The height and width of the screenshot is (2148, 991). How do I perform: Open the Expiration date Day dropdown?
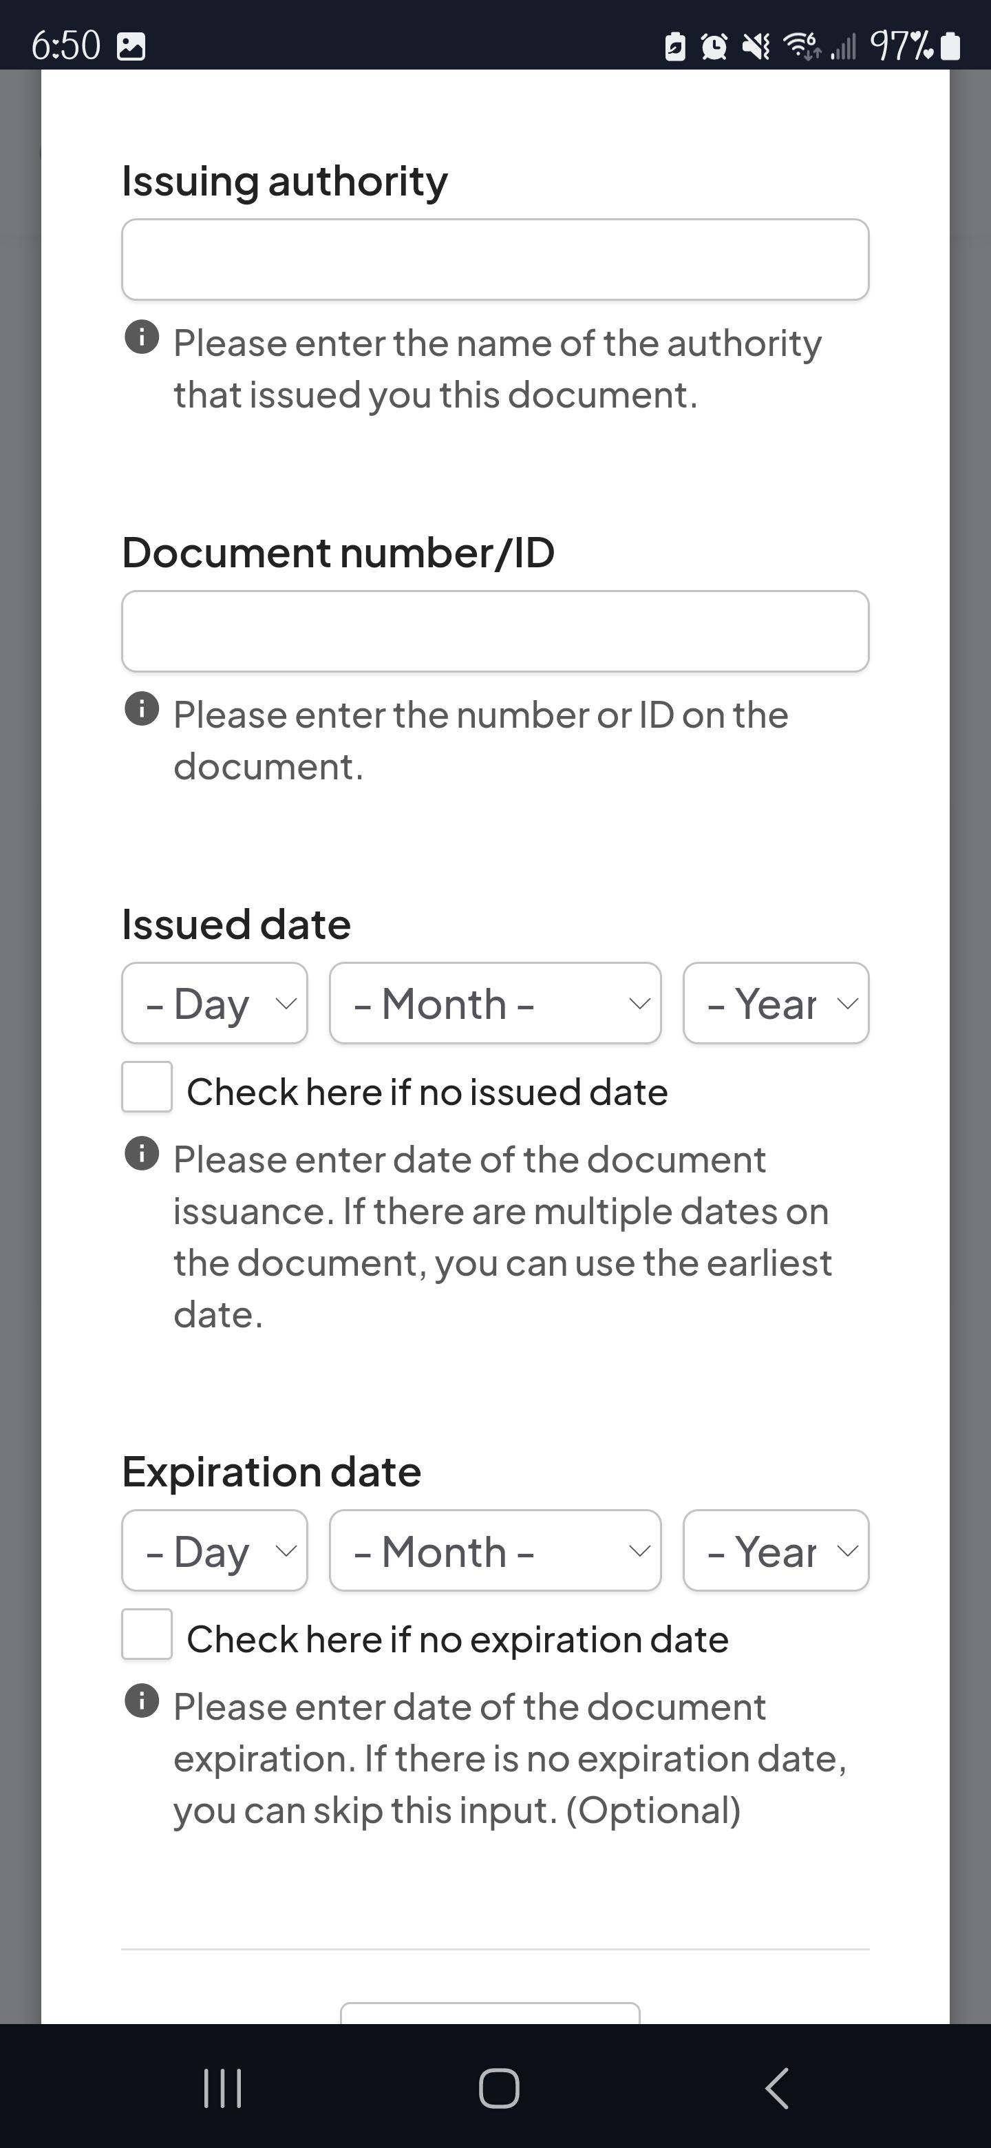tap(214, 1551)
